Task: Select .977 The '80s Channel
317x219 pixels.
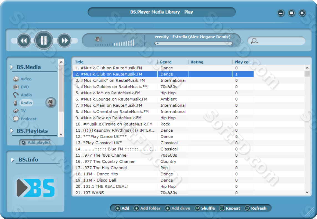Action: pyautogui.click(x=163, y=155)
